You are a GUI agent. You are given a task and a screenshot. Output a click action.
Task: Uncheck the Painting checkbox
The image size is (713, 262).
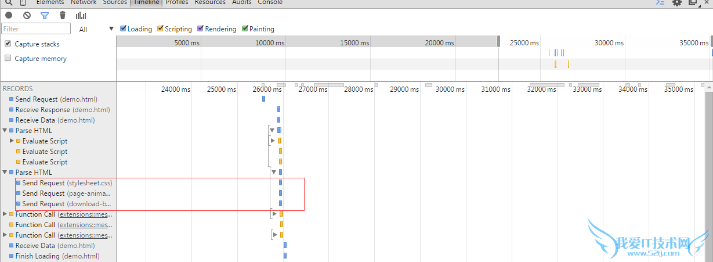click(245, 28)
